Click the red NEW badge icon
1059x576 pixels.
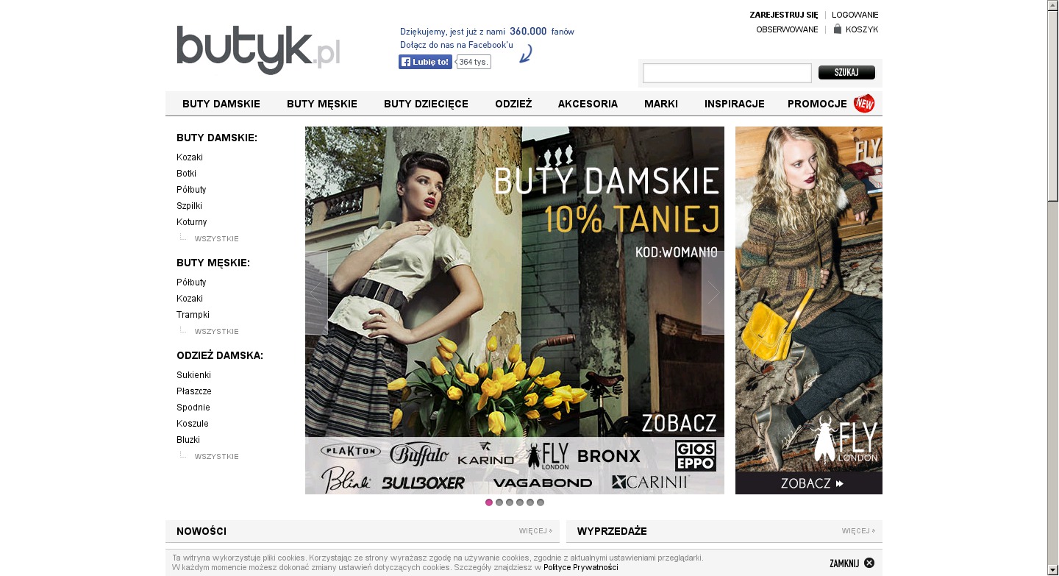864,104
